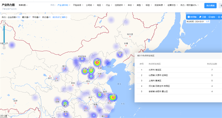The height and width of the screenshot is (118, 222).
Task: Click the 前5热点 link
Action: (56, 17)
